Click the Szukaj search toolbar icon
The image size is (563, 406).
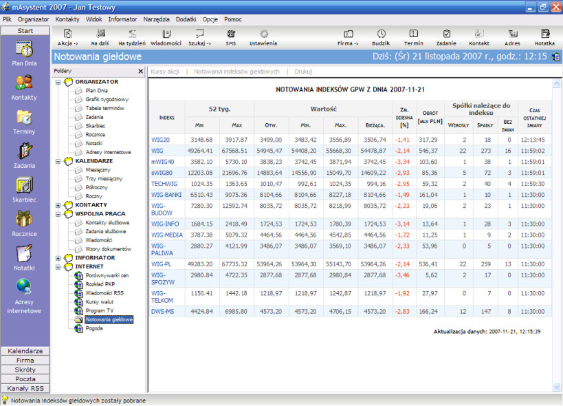pos(199,37)
